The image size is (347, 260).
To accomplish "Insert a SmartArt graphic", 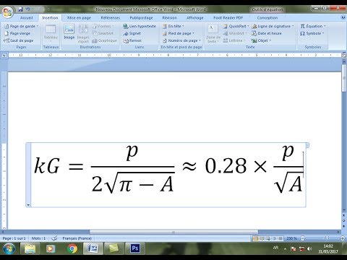I will click(x=103, y=33).
